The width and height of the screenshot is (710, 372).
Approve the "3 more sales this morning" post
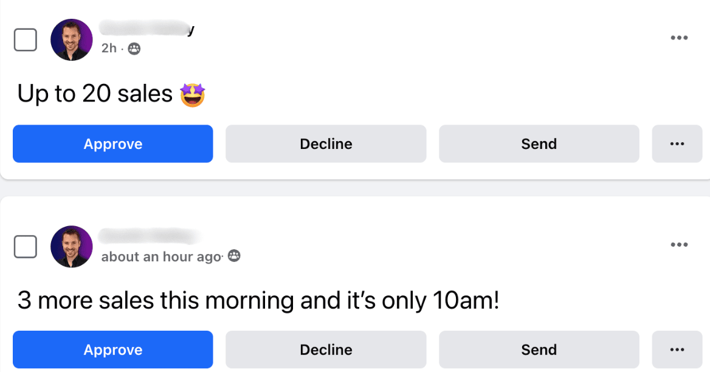pos(112,350)
